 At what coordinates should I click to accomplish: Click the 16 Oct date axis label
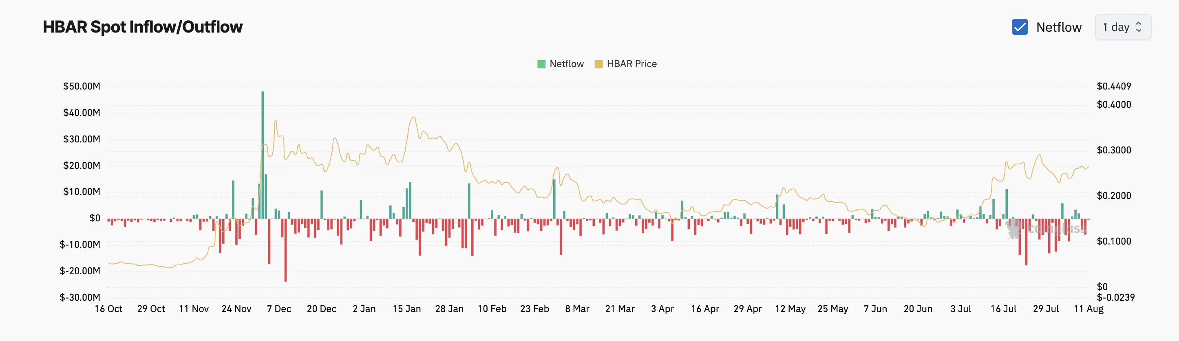click(x=108, y=309)
